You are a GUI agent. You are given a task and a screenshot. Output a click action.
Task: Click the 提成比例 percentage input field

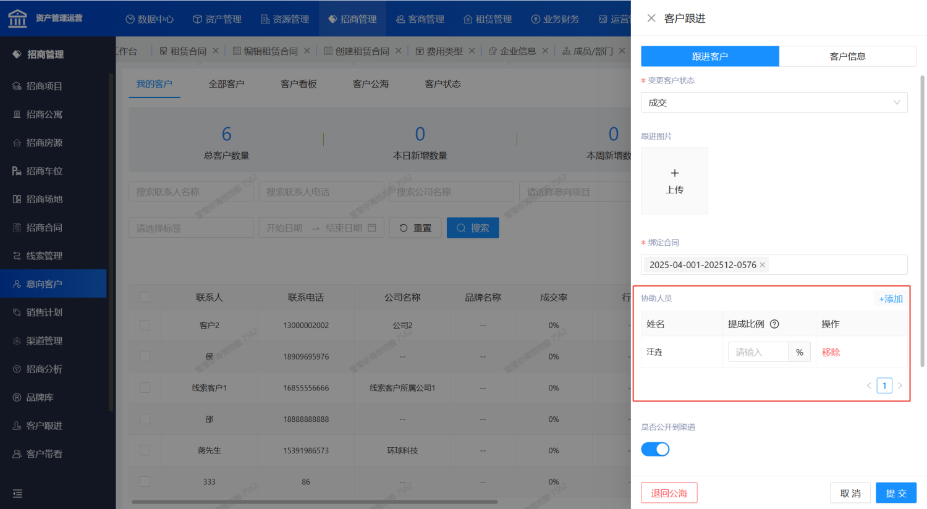(x=758, y=352)
